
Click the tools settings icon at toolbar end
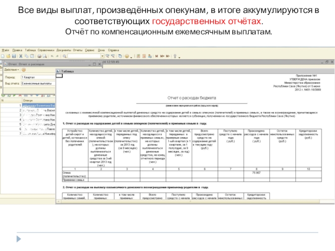coord(175,56)
